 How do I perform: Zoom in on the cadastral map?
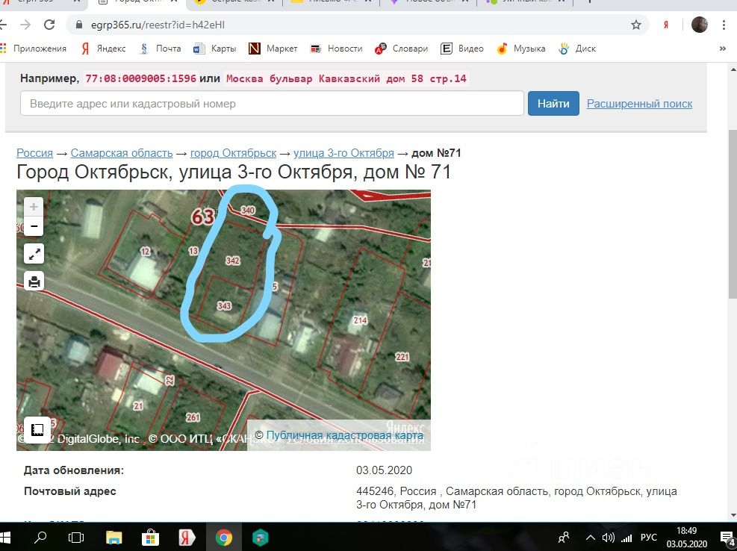click(x=34, y=207)
